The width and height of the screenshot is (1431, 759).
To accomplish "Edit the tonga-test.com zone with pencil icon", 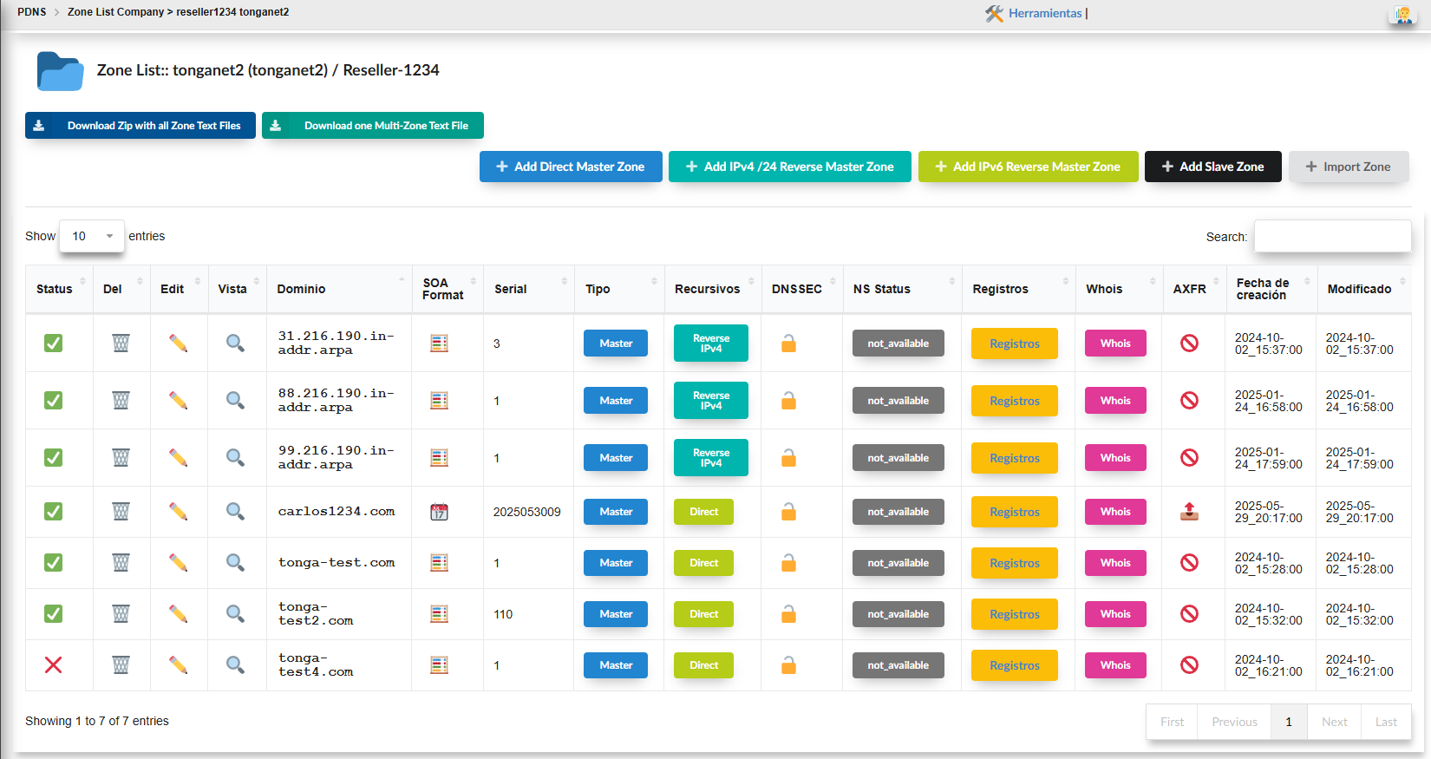I will click(x=178, y=563).
